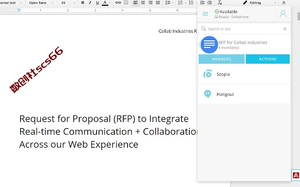Screen dimensions: 300x187
Task: Place cursor in Request for Proposal heading line
Action: (x=104, y=119)
